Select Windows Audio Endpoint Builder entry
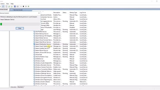This screenshot has width=160, height=90. click(x=44, y=63)
